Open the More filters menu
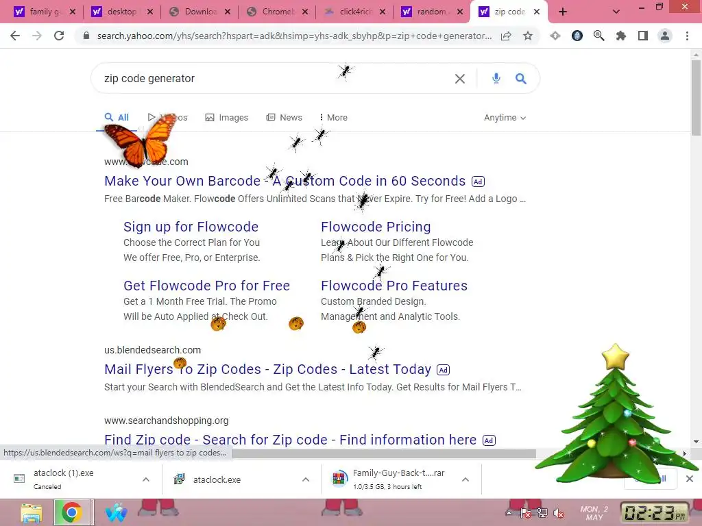Viewport: 702px width, 526px height. point(334,118)
